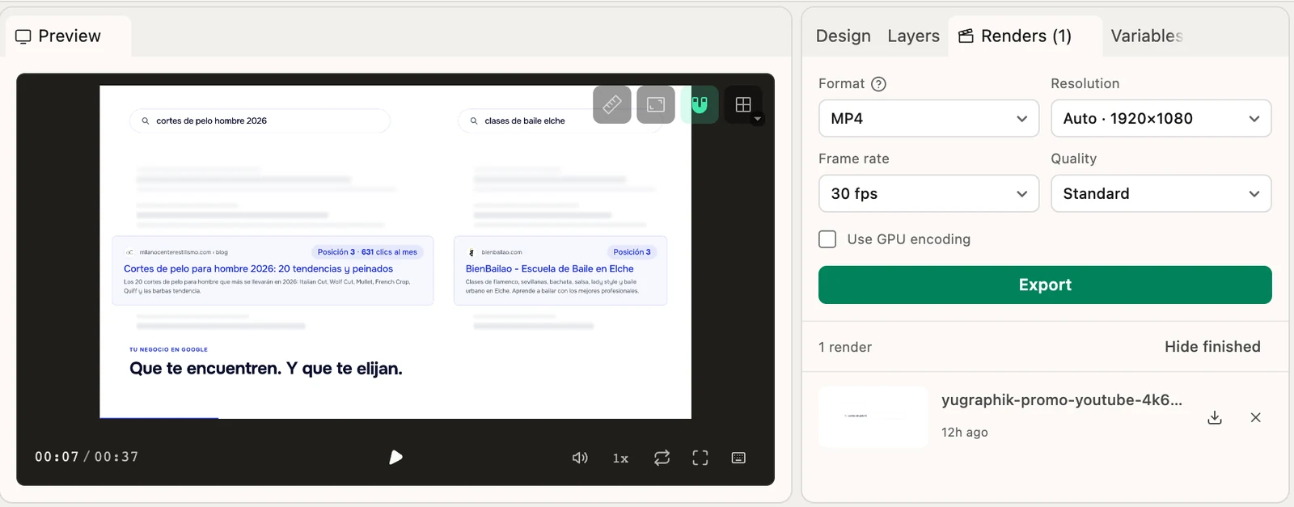The height and width of the screenshot is (507, 1294).
Task: Click the green Export button
Action: click(1045, 285)
